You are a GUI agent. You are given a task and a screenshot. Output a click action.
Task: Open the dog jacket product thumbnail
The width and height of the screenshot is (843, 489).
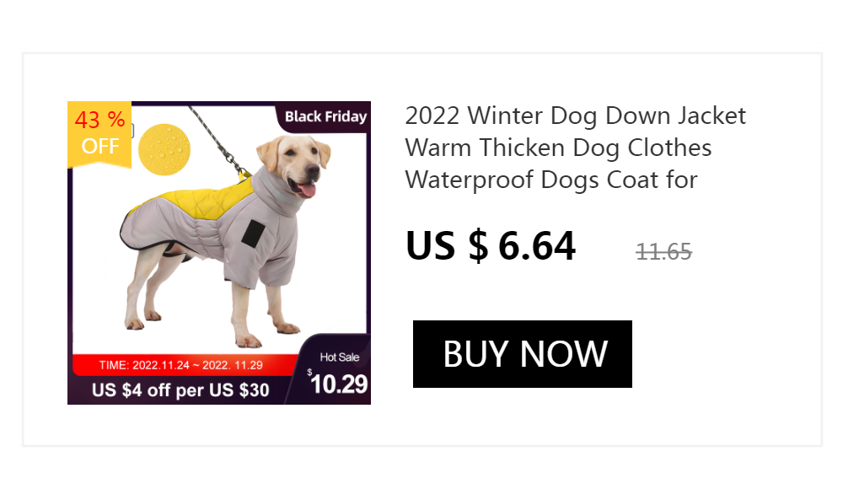pos(219,253)
